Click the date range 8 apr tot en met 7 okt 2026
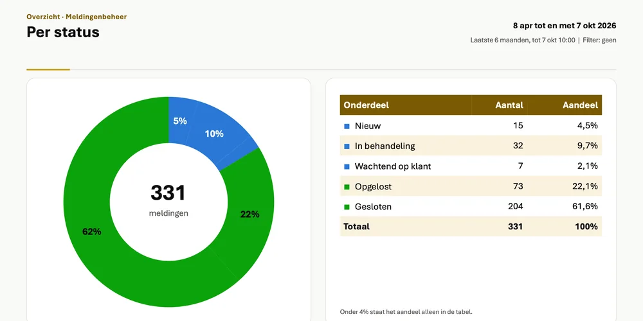Image resolution: width=643 pixels, height=321 pixels. tap(565, 26)
